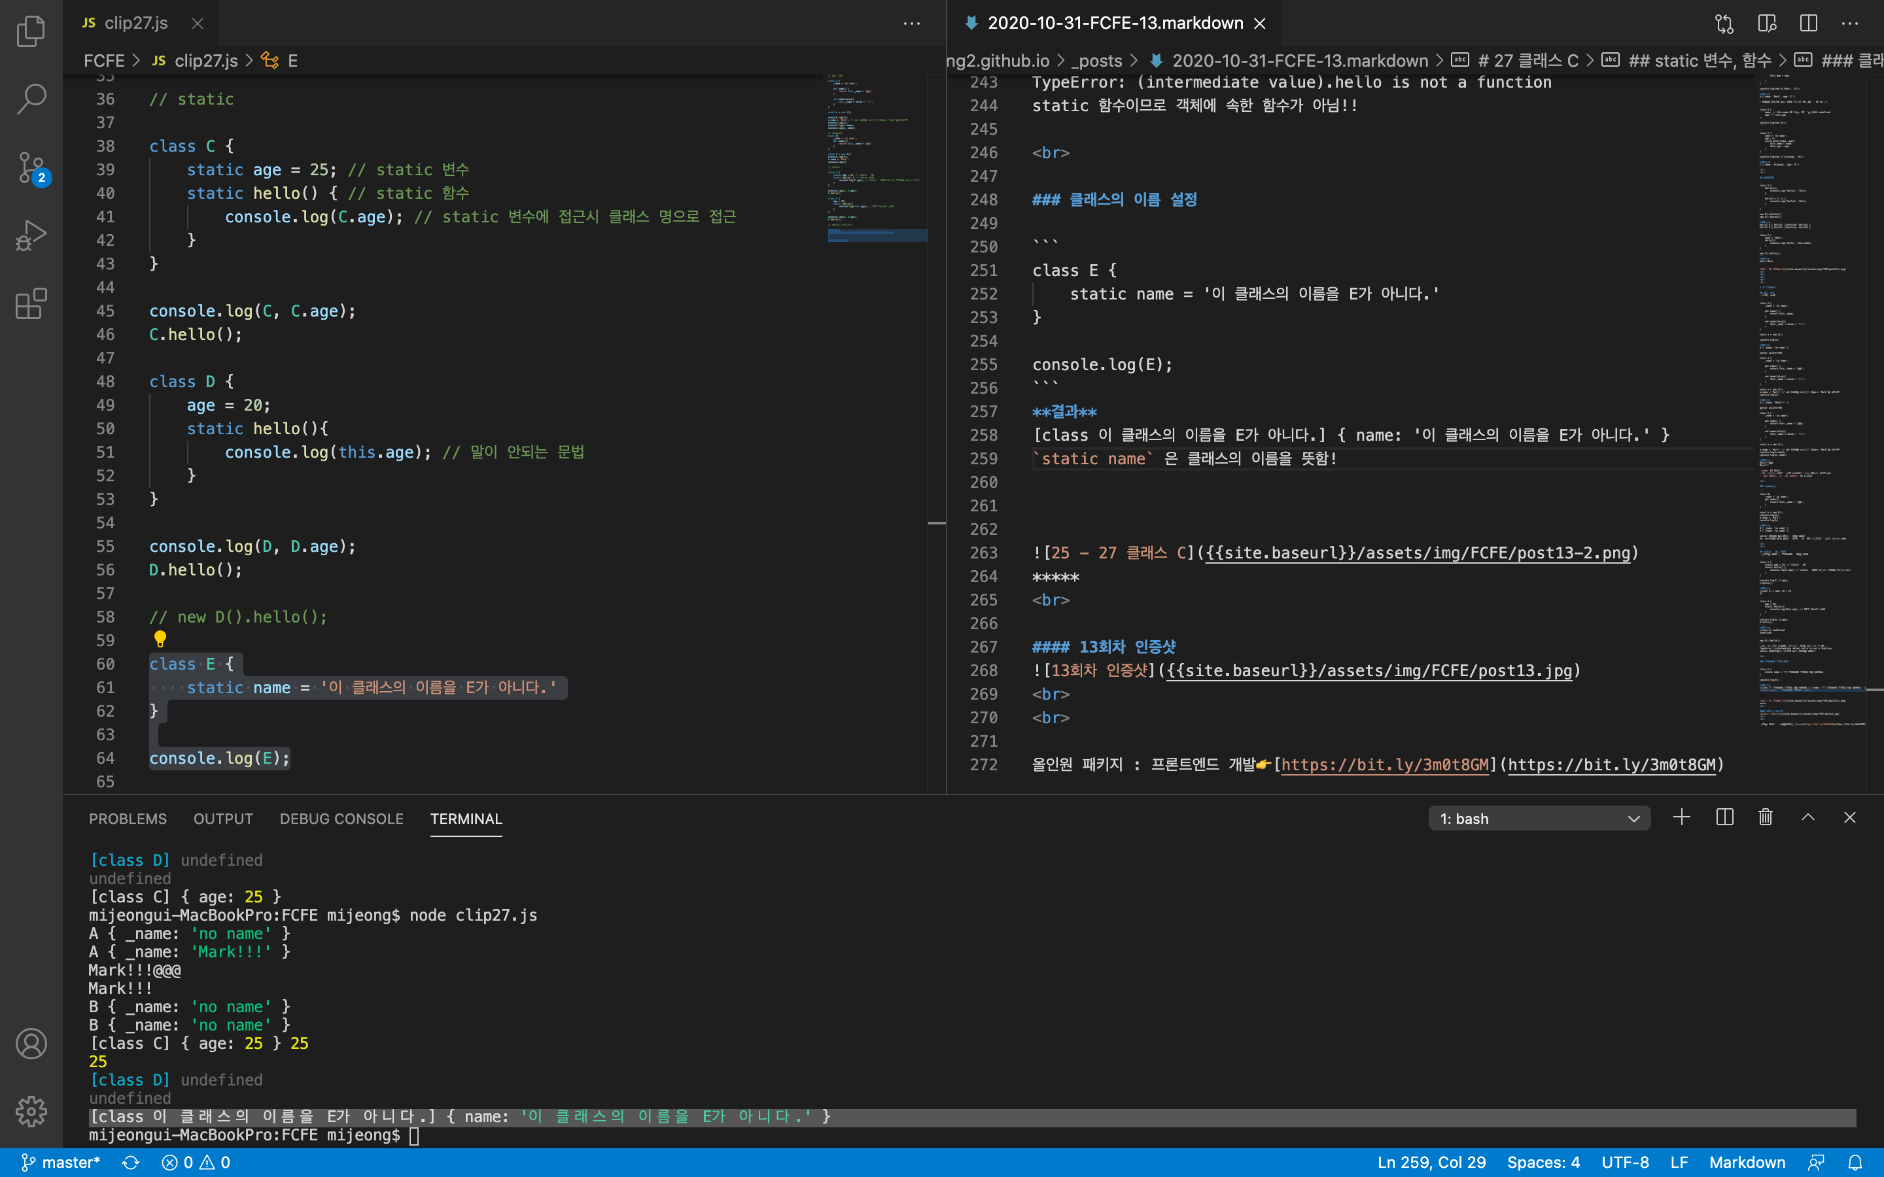Image resolution: width=1884 pixels, height=1177 pixels.
Task: Click ng2.github.io breadcrumb in right editor
Action: pyautogui.click(x=998, y=61)
